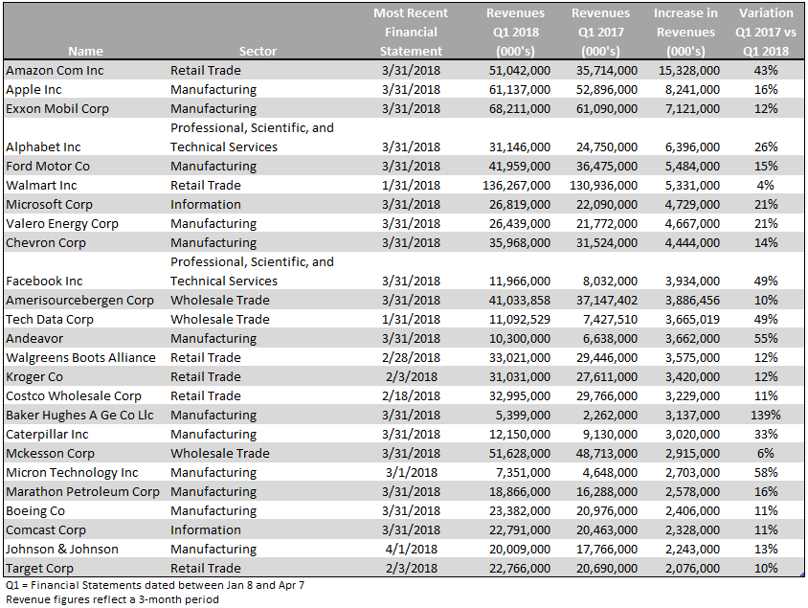Image resolution: width=808 pixels, height=608 pixels.
Task: Select Valero's increase value 4,667,000
Action: 692,224
